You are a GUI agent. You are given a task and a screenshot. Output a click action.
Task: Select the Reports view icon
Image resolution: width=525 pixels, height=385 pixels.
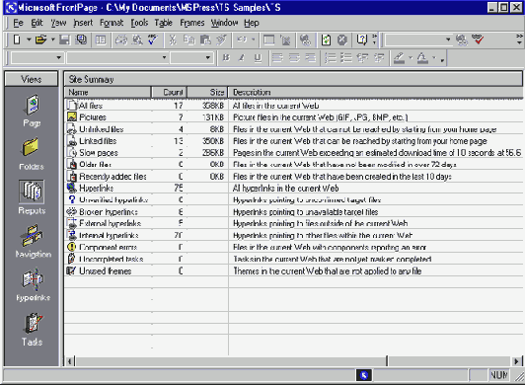tap(32, 197)
